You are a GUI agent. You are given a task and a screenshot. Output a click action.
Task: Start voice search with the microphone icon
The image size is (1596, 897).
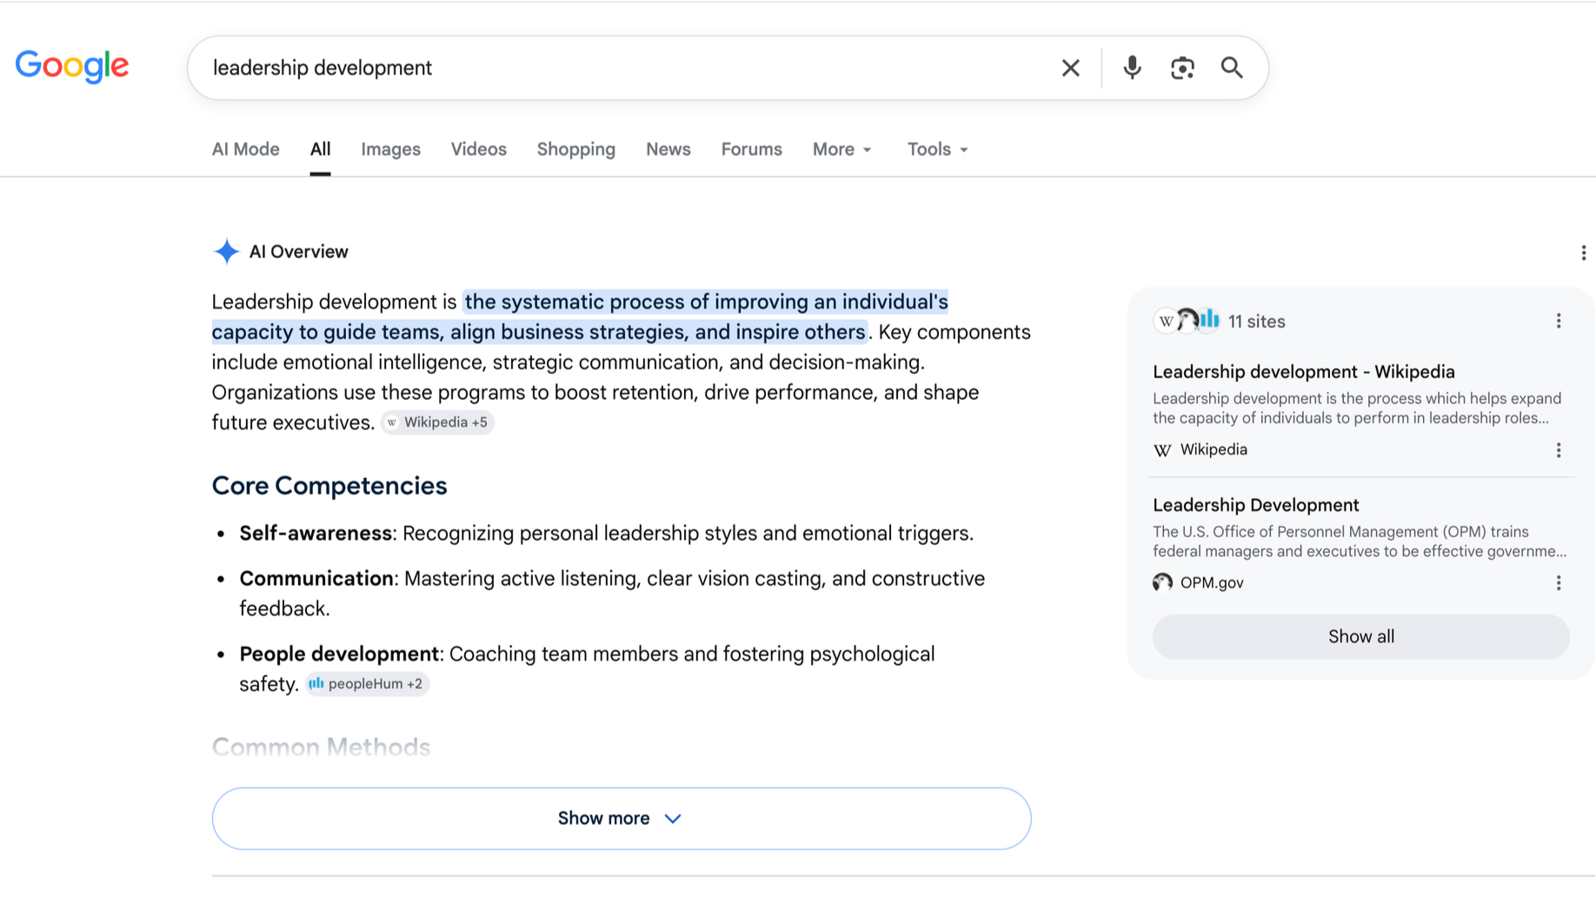click(1132, 68)
